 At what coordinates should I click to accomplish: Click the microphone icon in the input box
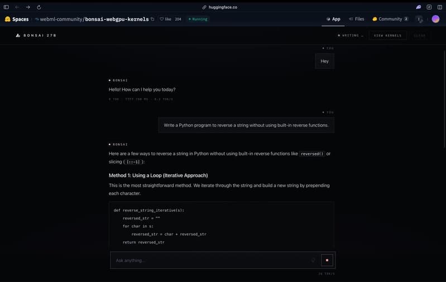tap(313, 260)
